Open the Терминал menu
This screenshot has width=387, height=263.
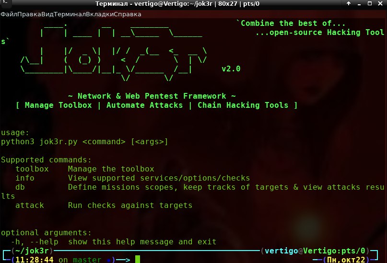click(x=70, y=14)
